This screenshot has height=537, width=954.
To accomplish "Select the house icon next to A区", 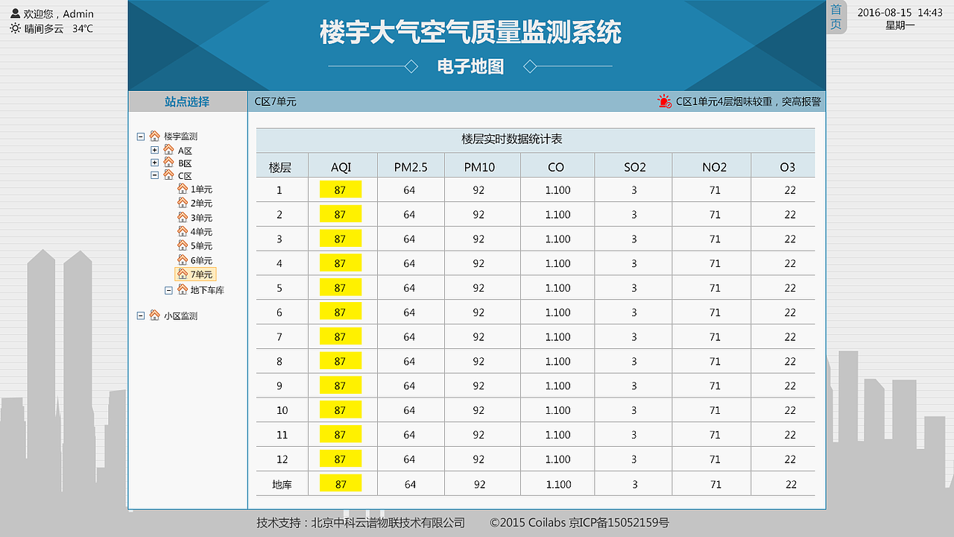I will coord(168,150).
